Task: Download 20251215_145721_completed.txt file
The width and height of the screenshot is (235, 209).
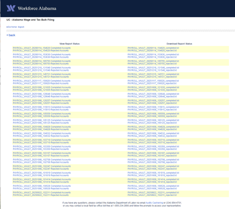Action: click(x=153, y=74)
